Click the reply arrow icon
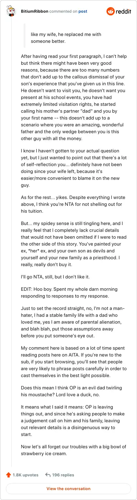This screenshot has width=137, height=500. [48, 475]
